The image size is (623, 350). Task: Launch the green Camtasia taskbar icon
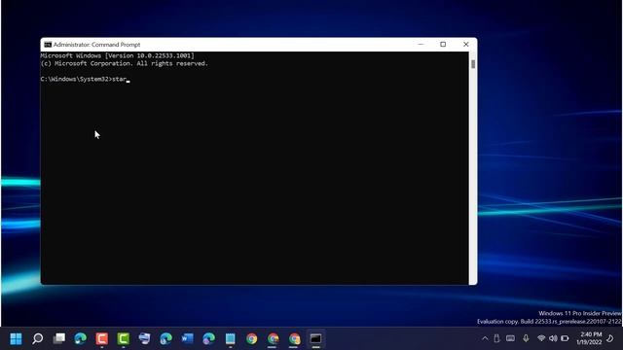[x=124, y=338]
